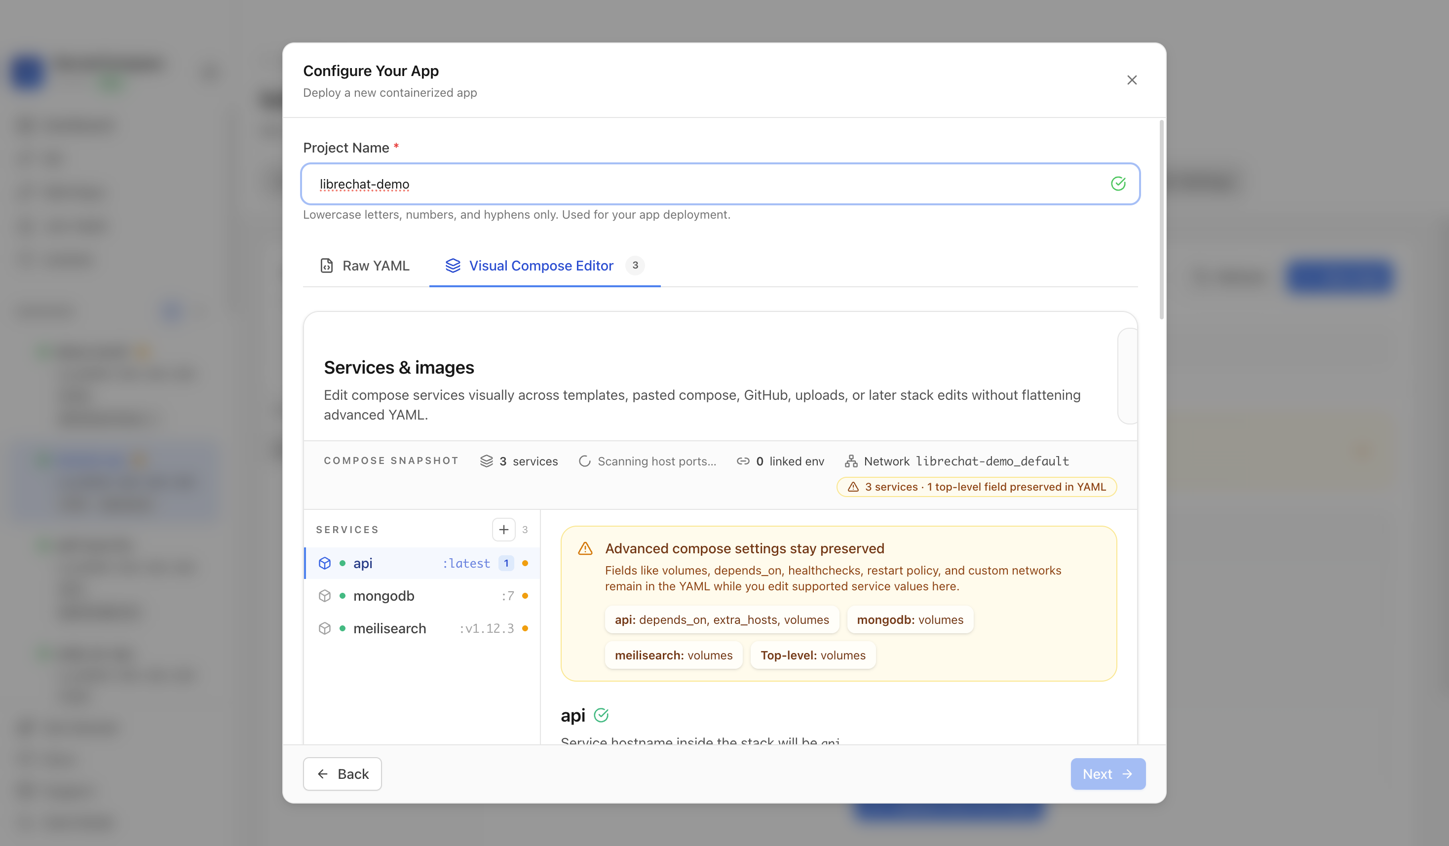Screen dimensions: 1449x846
Task: Click the cube icon of meilisearch service
Action: (x=324, y=629)
